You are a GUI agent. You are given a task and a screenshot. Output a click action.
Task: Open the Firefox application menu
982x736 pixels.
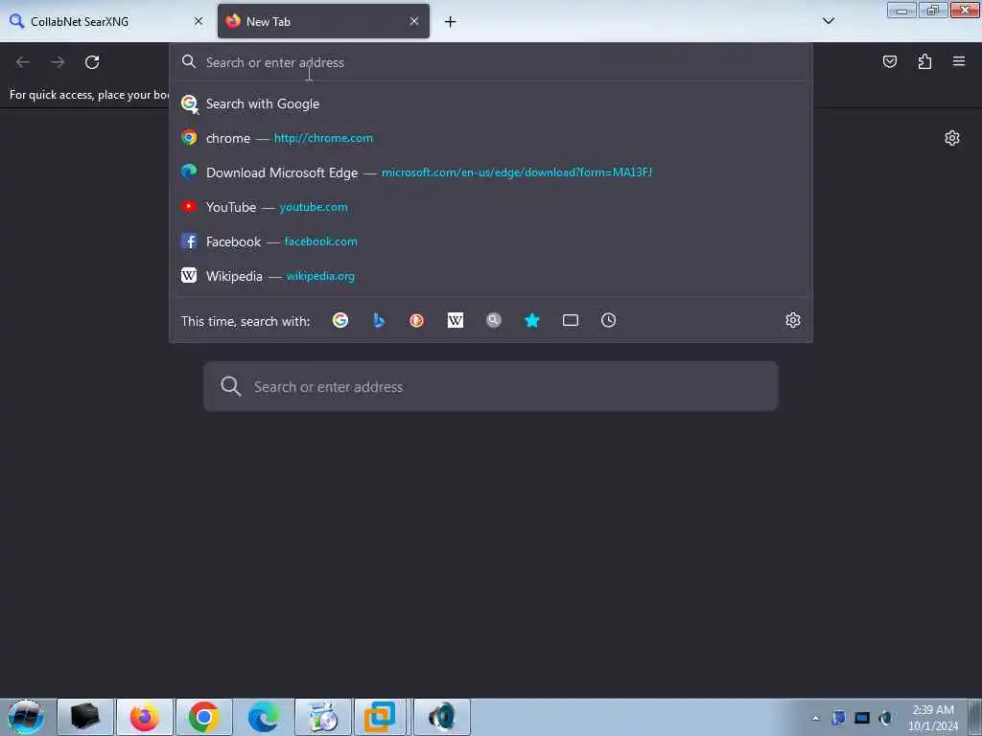(959, 61)
